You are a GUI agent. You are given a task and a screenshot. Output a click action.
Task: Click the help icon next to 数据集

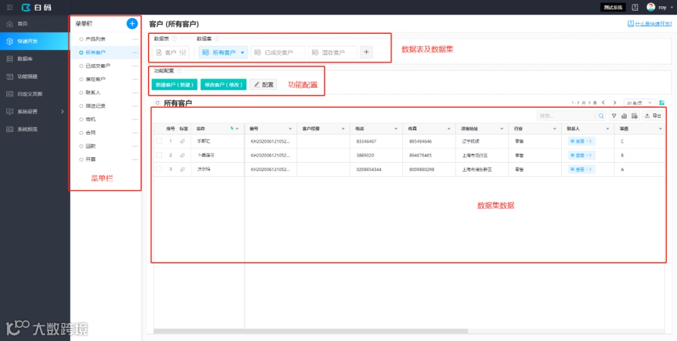pyautogui.click(x=217, y=39)
